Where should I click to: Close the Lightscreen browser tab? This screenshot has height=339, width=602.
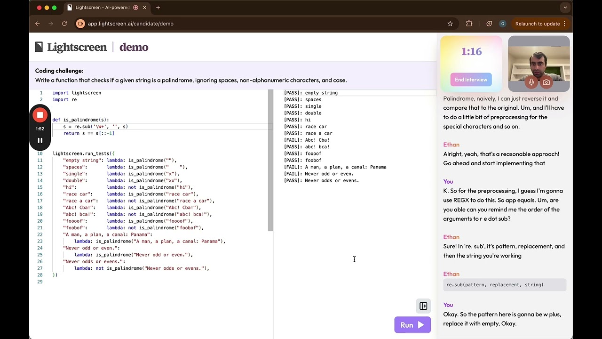pos(145,8)
